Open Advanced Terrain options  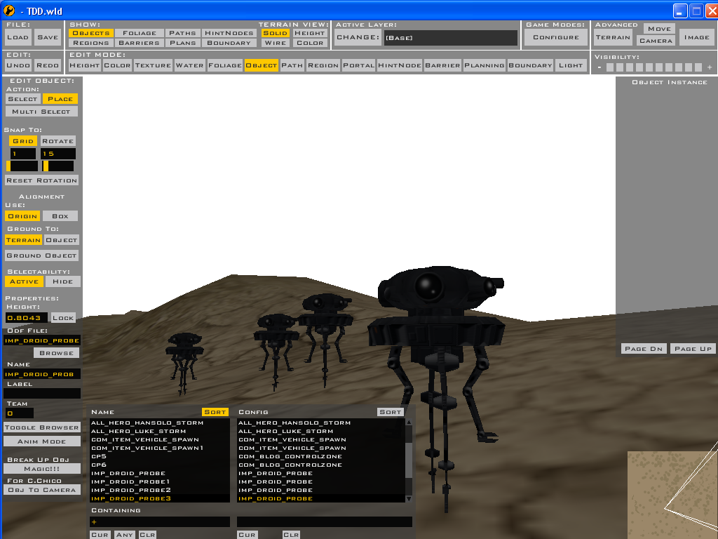pos(613,38)
